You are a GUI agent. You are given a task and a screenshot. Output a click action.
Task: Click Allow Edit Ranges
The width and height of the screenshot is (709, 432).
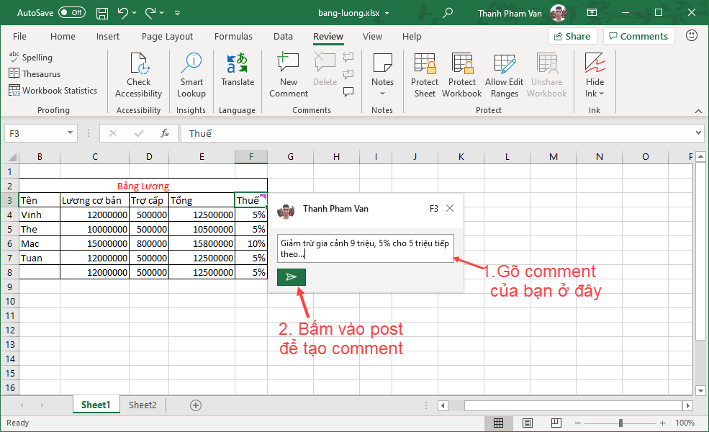coord(504,75)
